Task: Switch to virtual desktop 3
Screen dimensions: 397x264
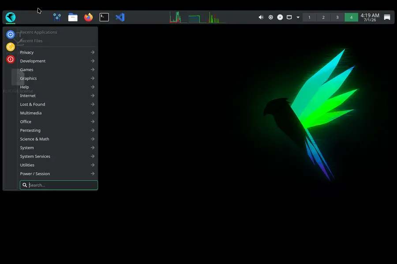Action: pos(337,17)
